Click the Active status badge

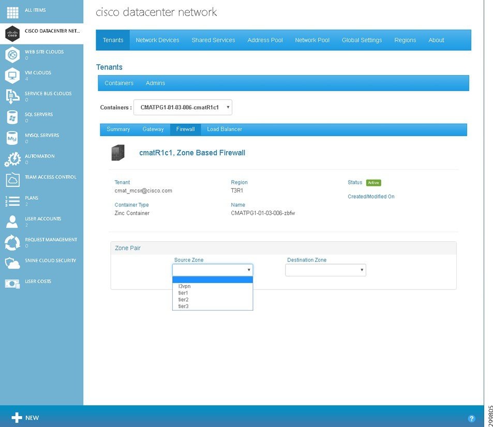(x=374, y=182)
